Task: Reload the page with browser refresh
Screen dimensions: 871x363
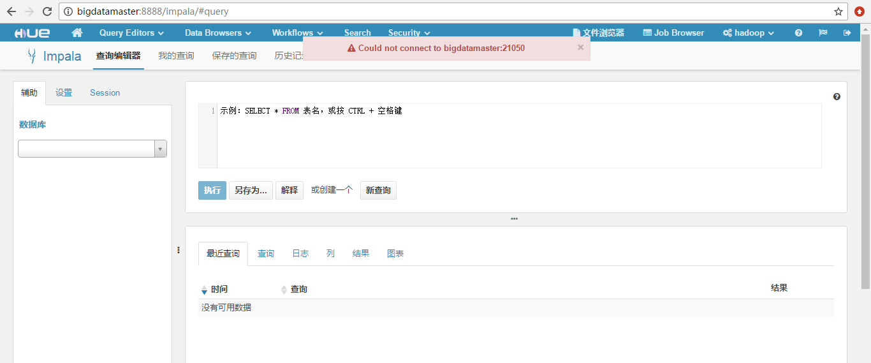Action: pyautogui.click(x=47, y=11)
